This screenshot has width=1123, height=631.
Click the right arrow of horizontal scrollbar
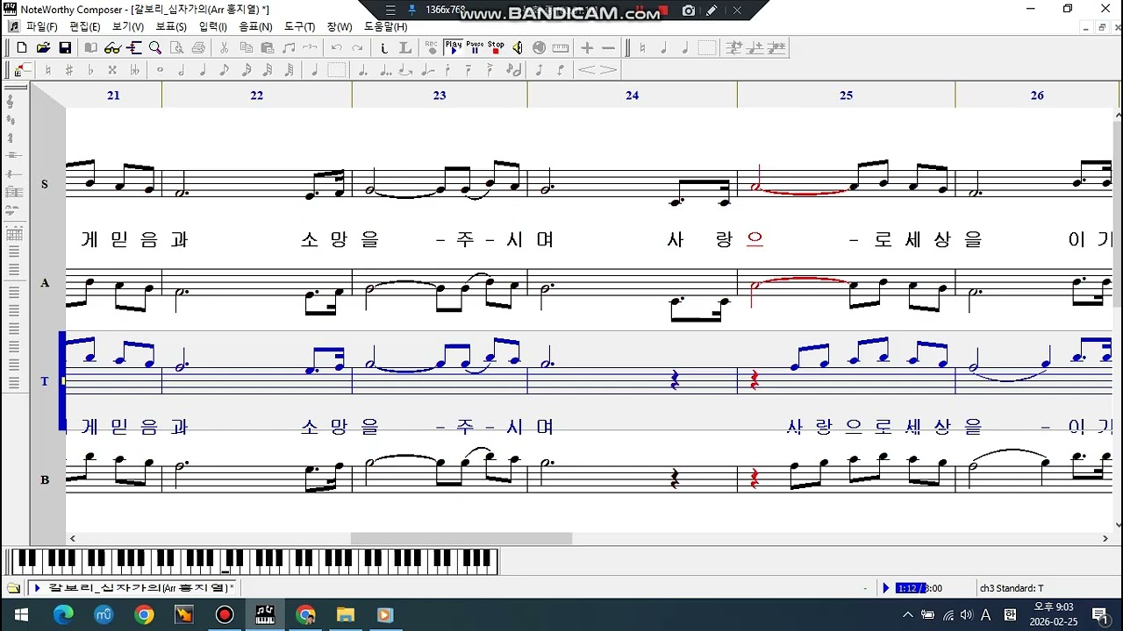click(x=1106, y=539)
